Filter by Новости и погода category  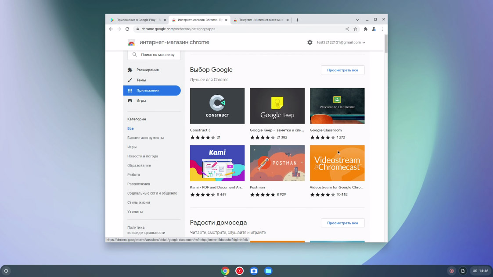[143, 156]
